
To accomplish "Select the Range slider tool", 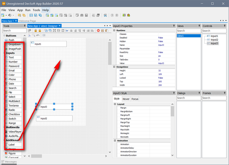I will coord(12,123).
